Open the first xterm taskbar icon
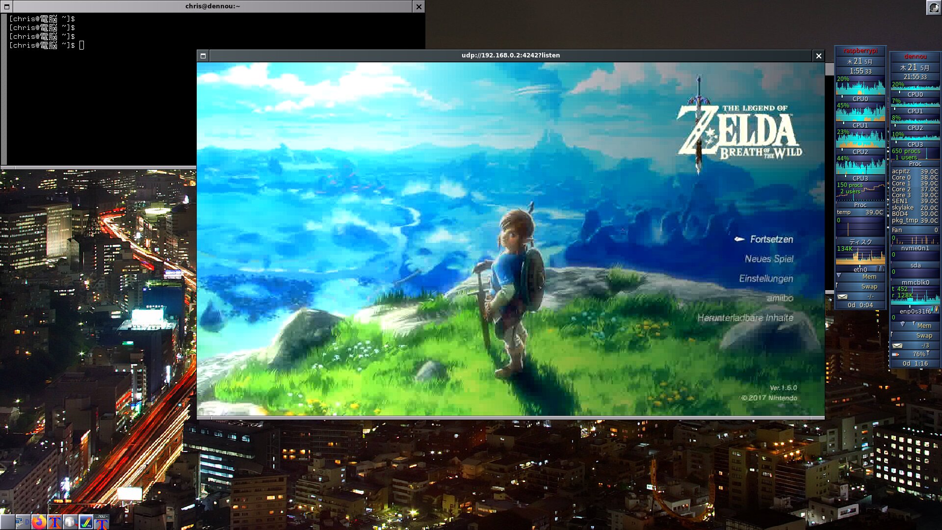This screenshot has width=942, height=530. pos(54,522)
